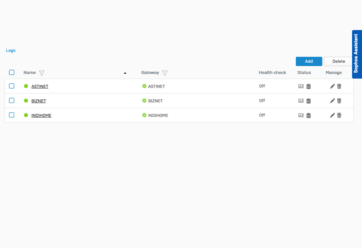Edit the BIZNET route using the pencil icon
The image size is (362, 248).
coord(332,101)
